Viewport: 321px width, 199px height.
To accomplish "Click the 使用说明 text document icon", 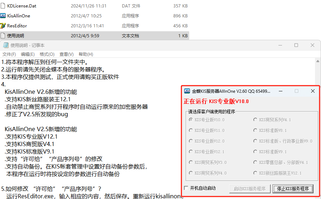I will click(3, 36).
